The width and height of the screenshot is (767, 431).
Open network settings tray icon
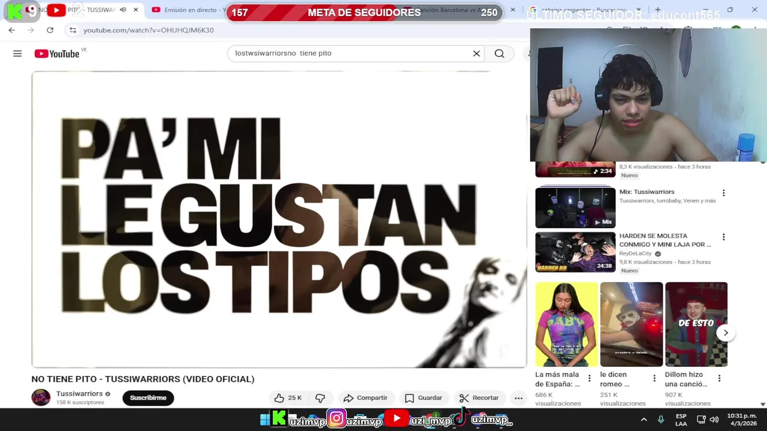tap(701, 420)
